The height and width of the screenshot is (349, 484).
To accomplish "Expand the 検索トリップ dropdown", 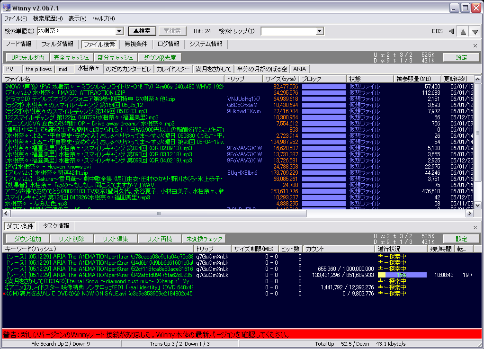I will [x=320, y=31].
